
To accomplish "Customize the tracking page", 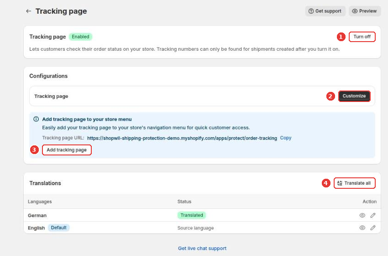I will coord(354,96).
